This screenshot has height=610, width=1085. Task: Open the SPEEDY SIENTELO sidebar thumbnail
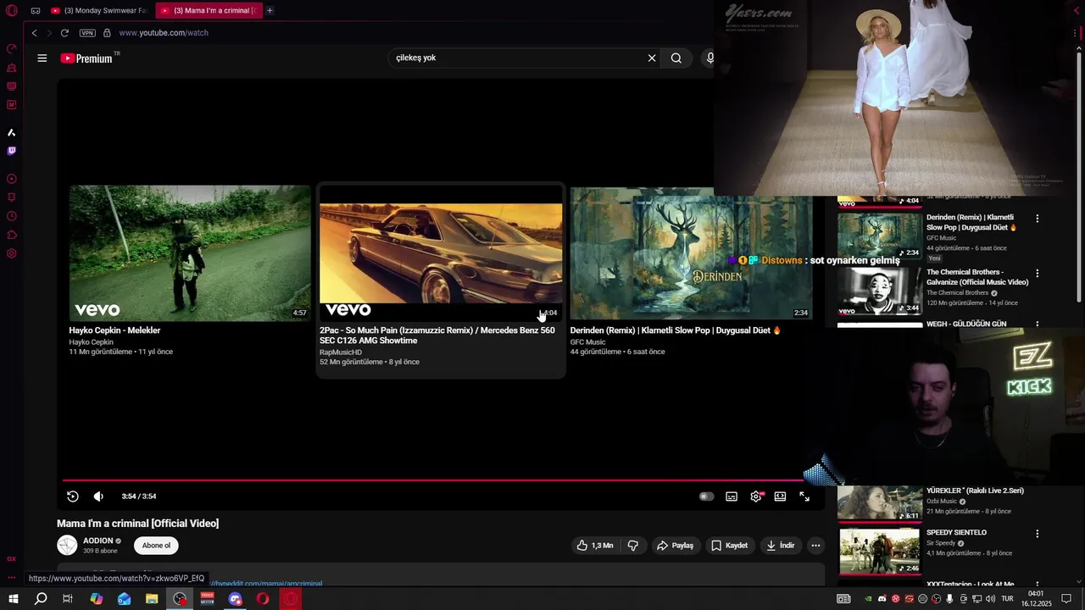(x=879, y=551)
